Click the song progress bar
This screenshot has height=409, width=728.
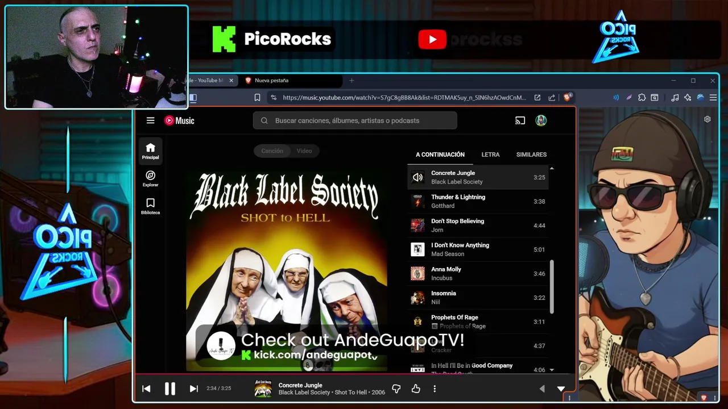[355, 374]
